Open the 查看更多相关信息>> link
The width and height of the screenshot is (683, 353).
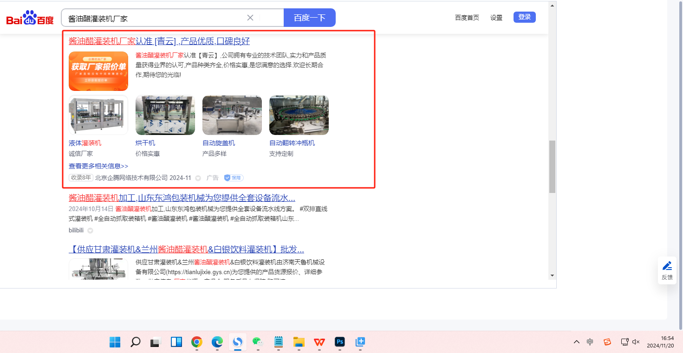click(x=98, y=166)
